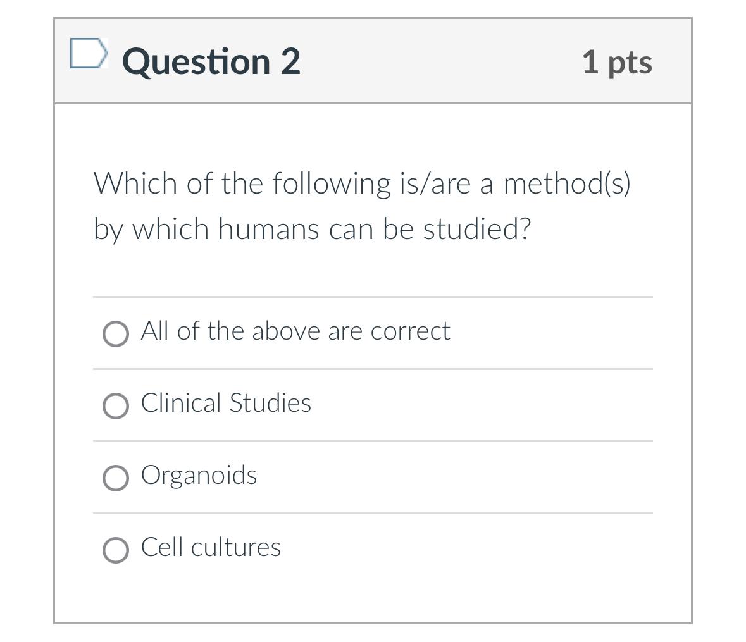Click the divider line above the answer choices
The image size is (746, 642).
pyautogui.click(x=373, y=295)
